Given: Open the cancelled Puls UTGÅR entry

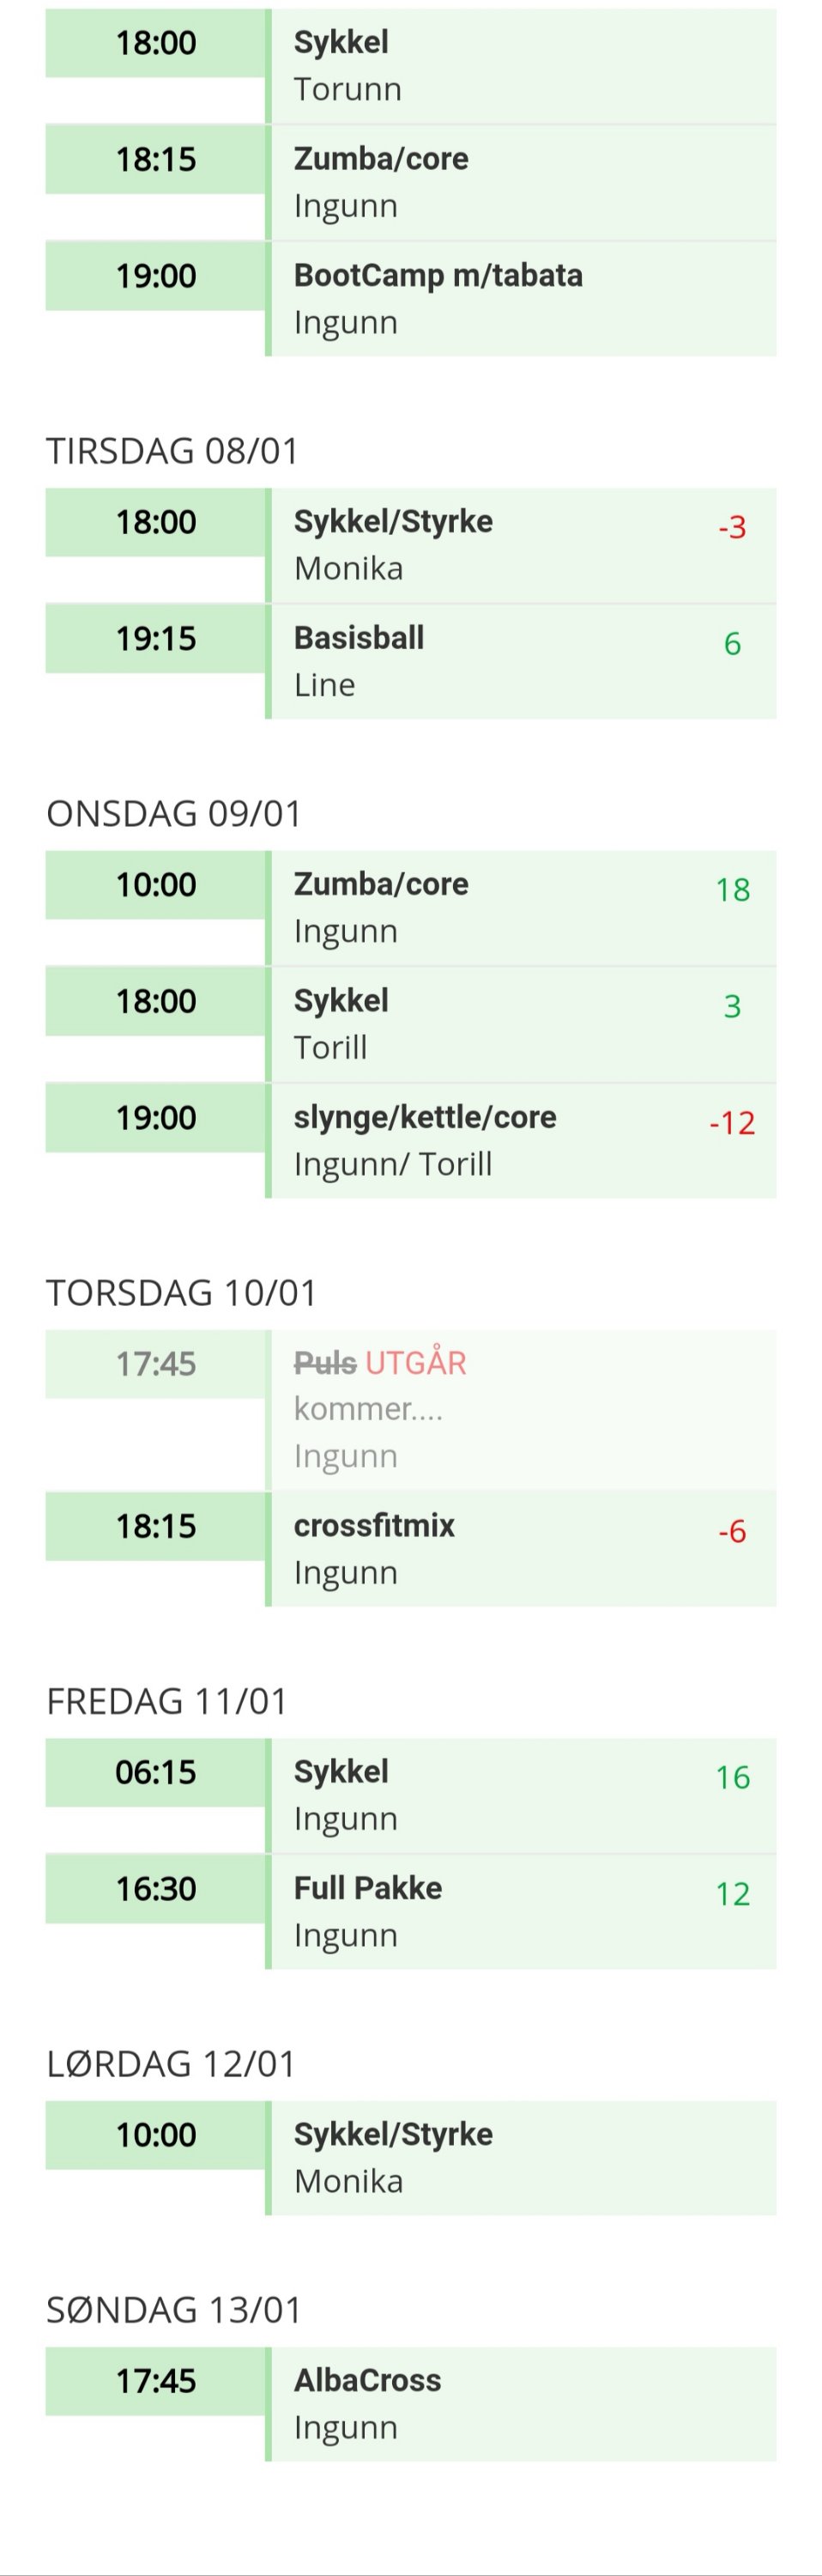Looking at the screenshot, I should tap(519, 1409).
